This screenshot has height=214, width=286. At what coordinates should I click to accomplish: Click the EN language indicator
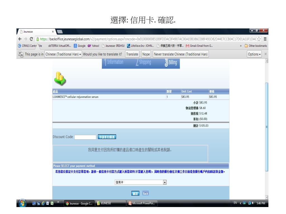pyautogui.click(x=235, y=203)
